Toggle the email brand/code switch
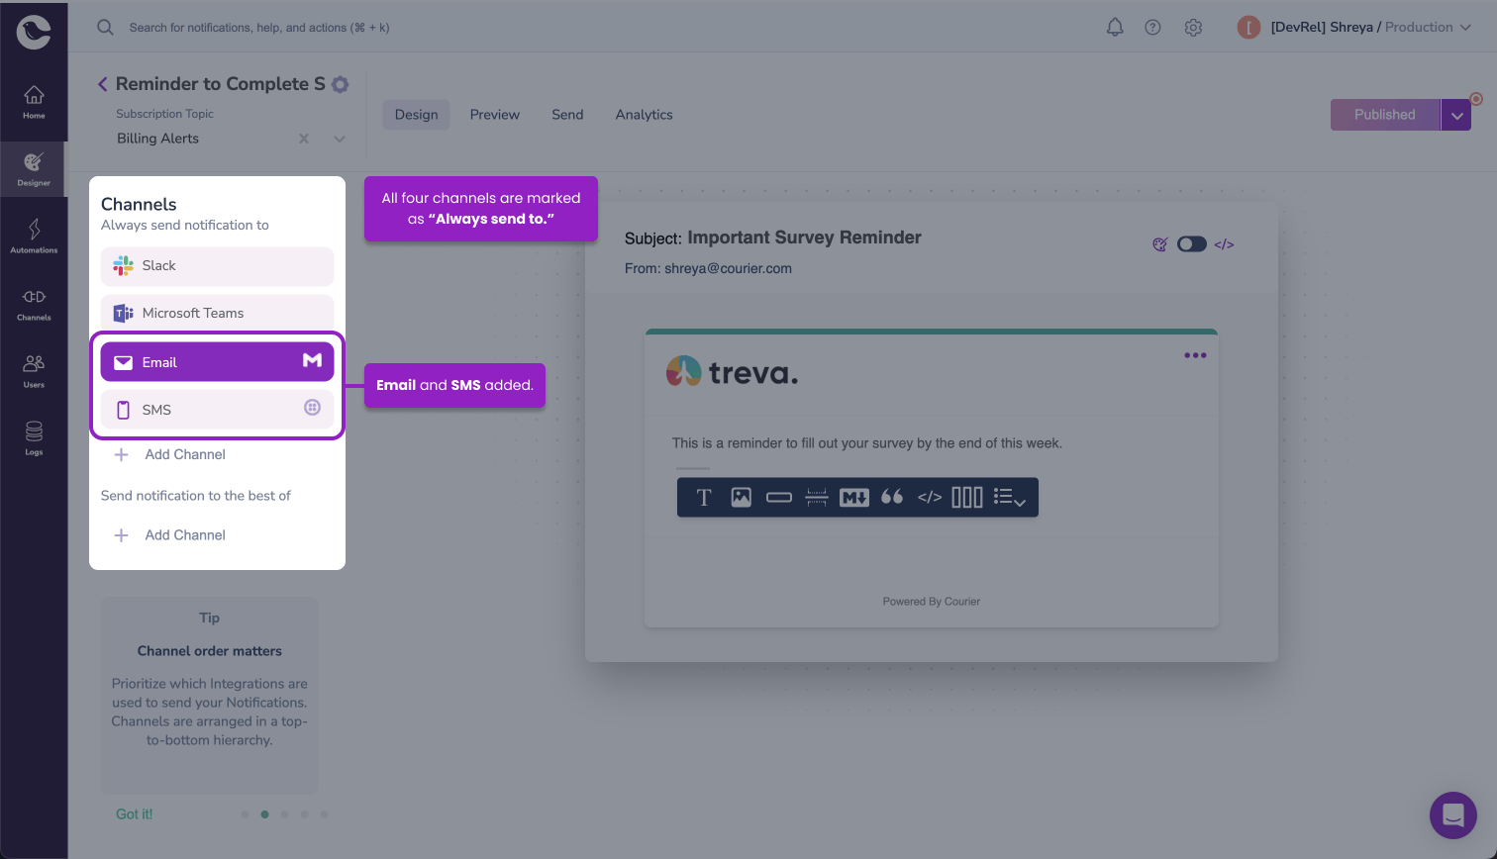 click(1191, 244)
